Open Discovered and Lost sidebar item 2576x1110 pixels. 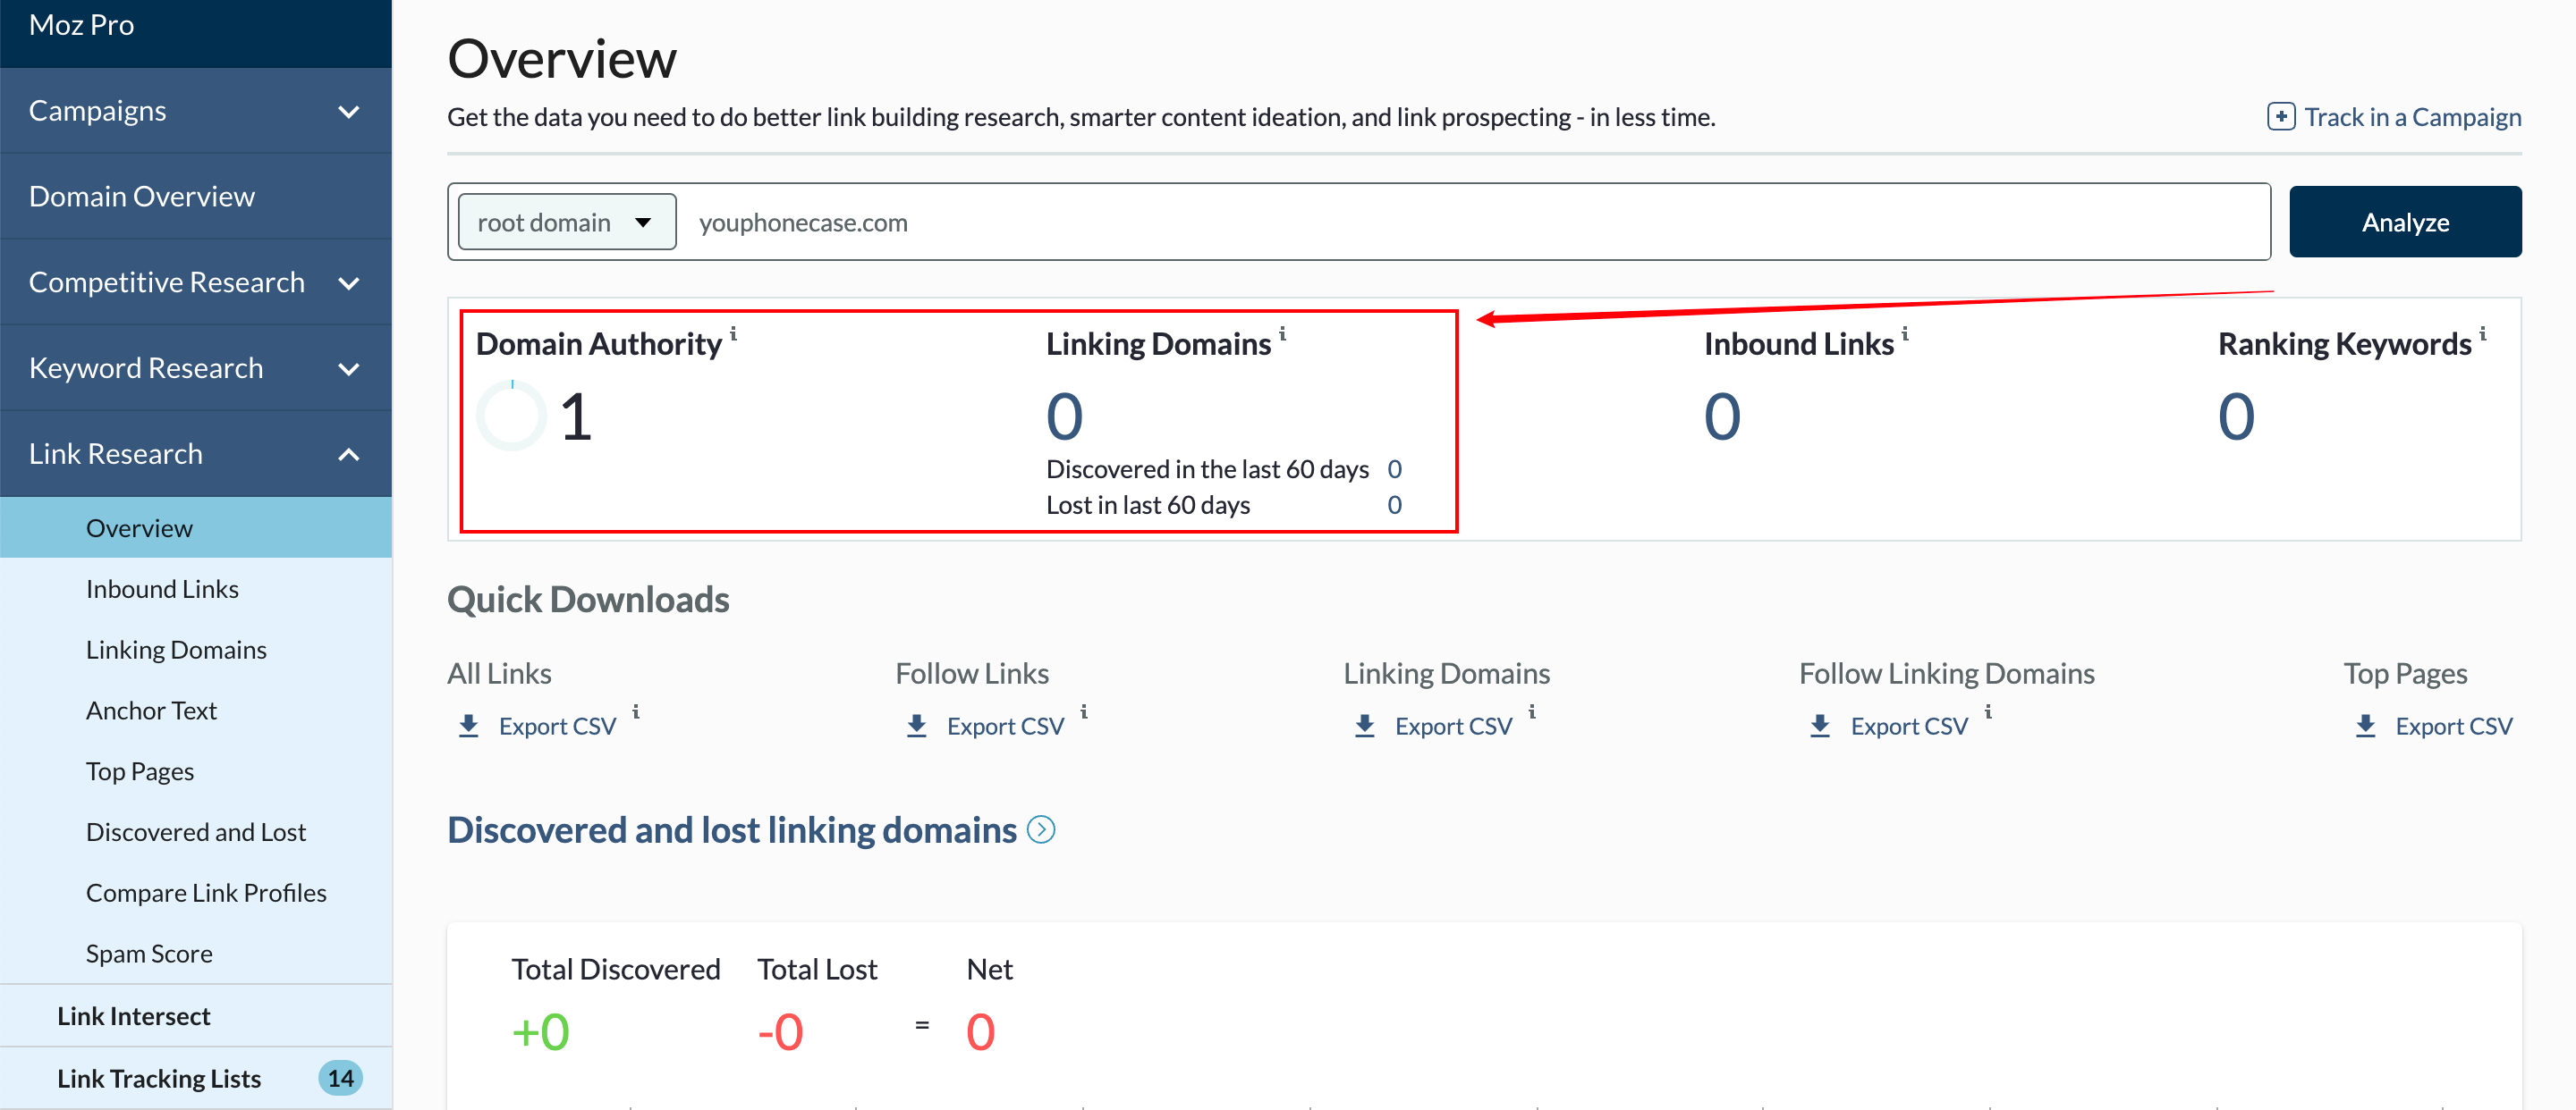click(x=196, y=832)
